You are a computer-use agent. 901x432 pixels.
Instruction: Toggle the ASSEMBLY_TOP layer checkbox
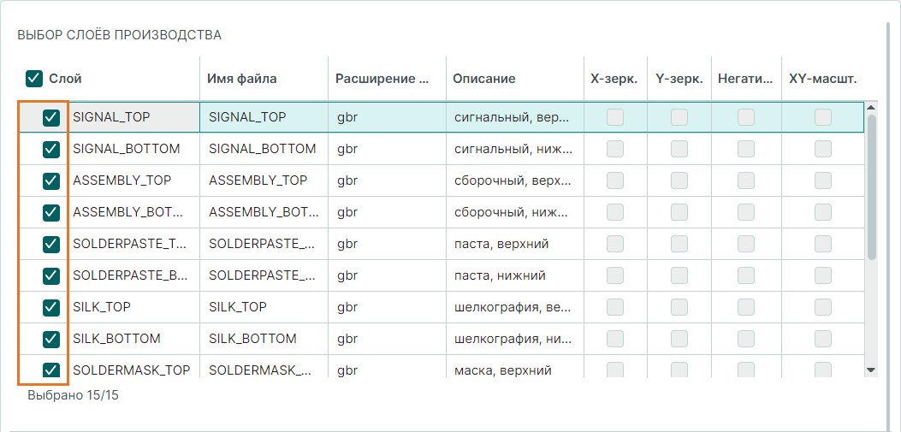(51, 181)
